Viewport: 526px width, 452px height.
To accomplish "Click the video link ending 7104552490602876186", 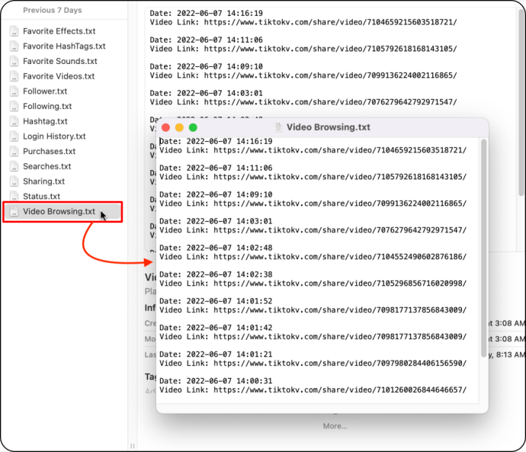I will tap(340, 257).
